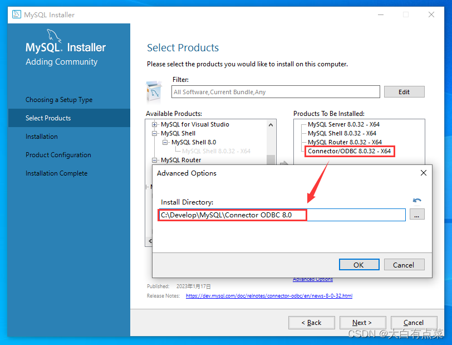Select MySQL Router 8.0.32 - X64 entry

pos(345,142)
